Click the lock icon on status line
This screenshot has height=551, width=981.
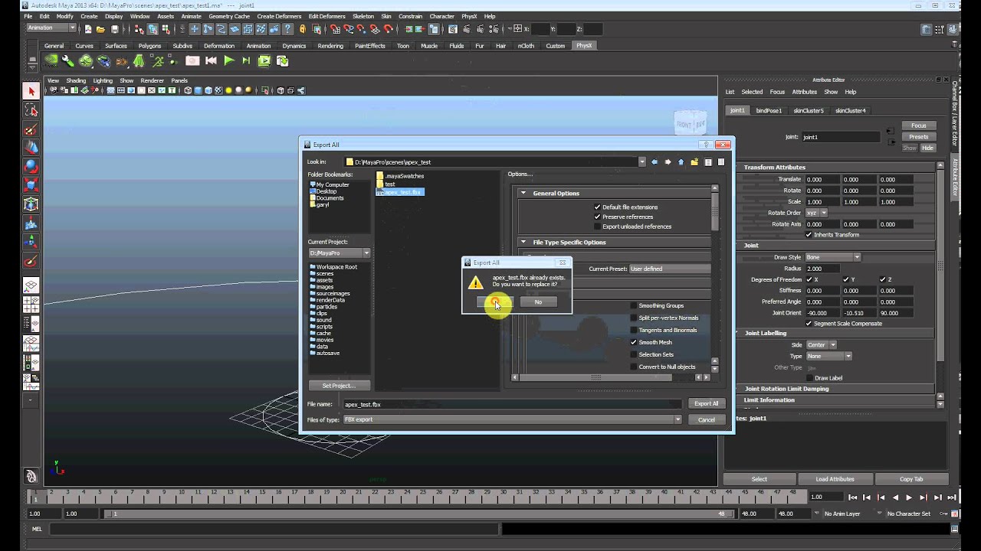(303, 29)
